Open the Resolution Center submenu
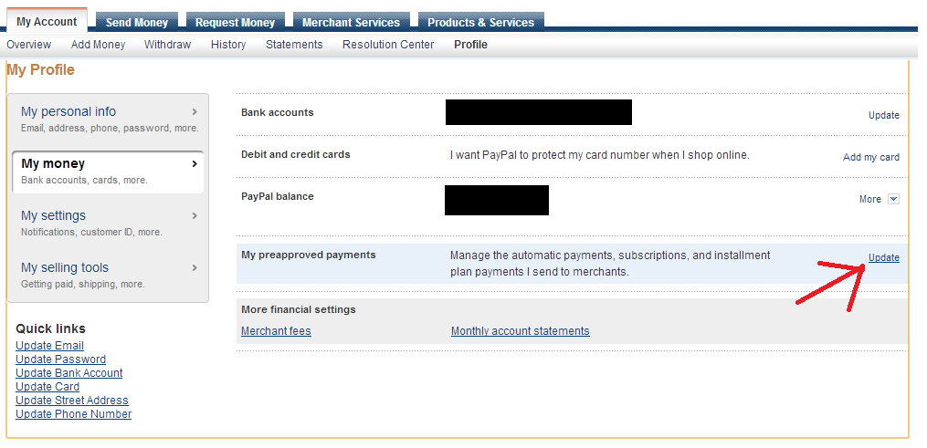This screenshot has width=927, height=448. [388, 45]
